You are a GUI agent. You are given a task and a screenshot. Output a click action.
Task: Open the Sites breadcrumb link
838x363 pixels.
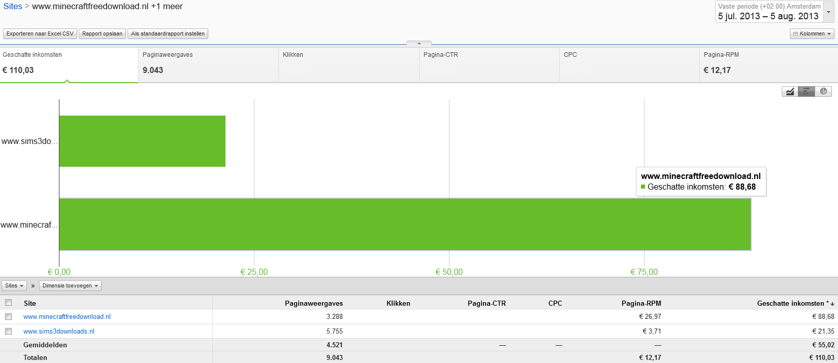(13, 7)
